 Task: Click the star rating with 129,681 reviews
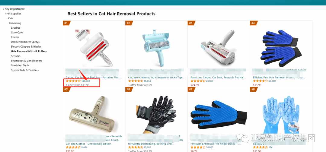tap(73, 81)
